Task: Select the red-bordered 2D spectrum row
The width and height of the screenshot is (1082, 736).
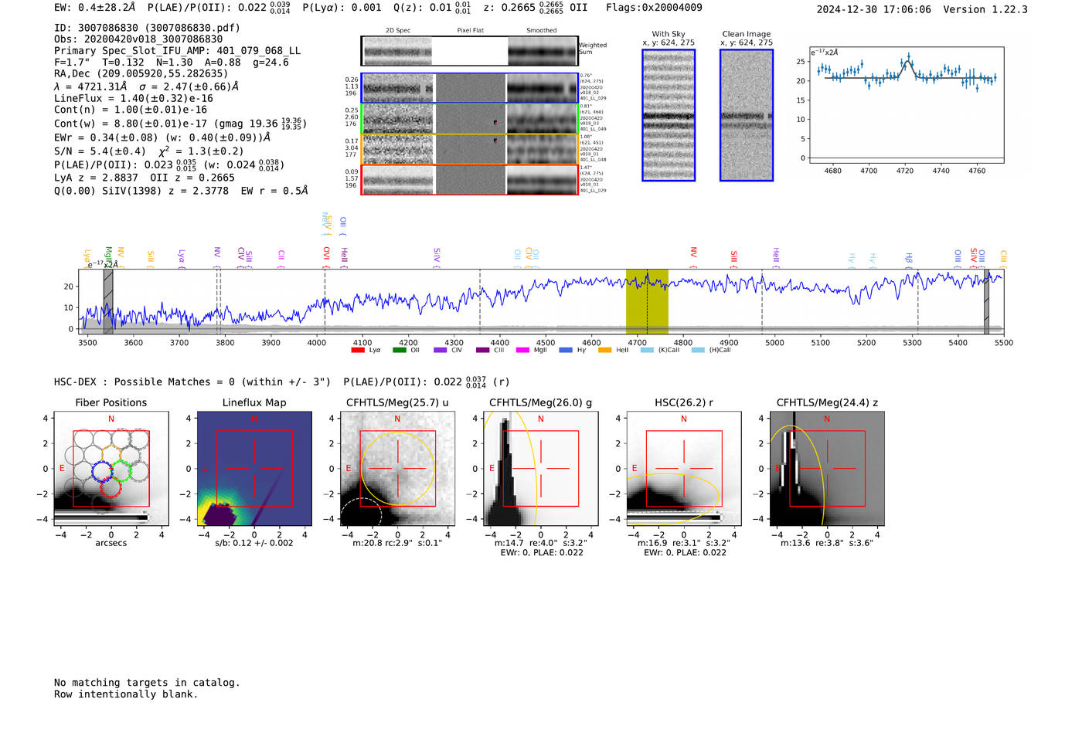Action: click(470, 179)
